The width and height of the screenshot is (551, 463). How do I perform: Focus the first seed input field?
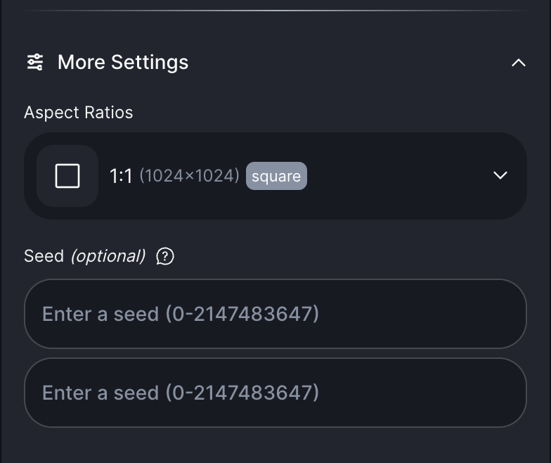211,314
